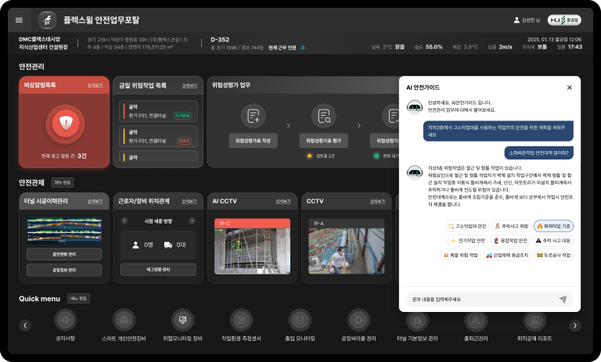Select the 도로공사 작업 chip

tap(553, 255)
